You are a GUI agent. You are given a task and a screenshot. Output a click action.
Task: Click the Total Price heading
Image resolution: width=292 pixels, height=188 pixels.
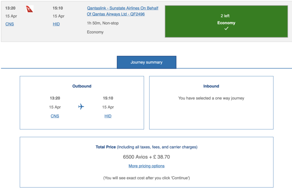pyautogui.click(x=106, y=147)
